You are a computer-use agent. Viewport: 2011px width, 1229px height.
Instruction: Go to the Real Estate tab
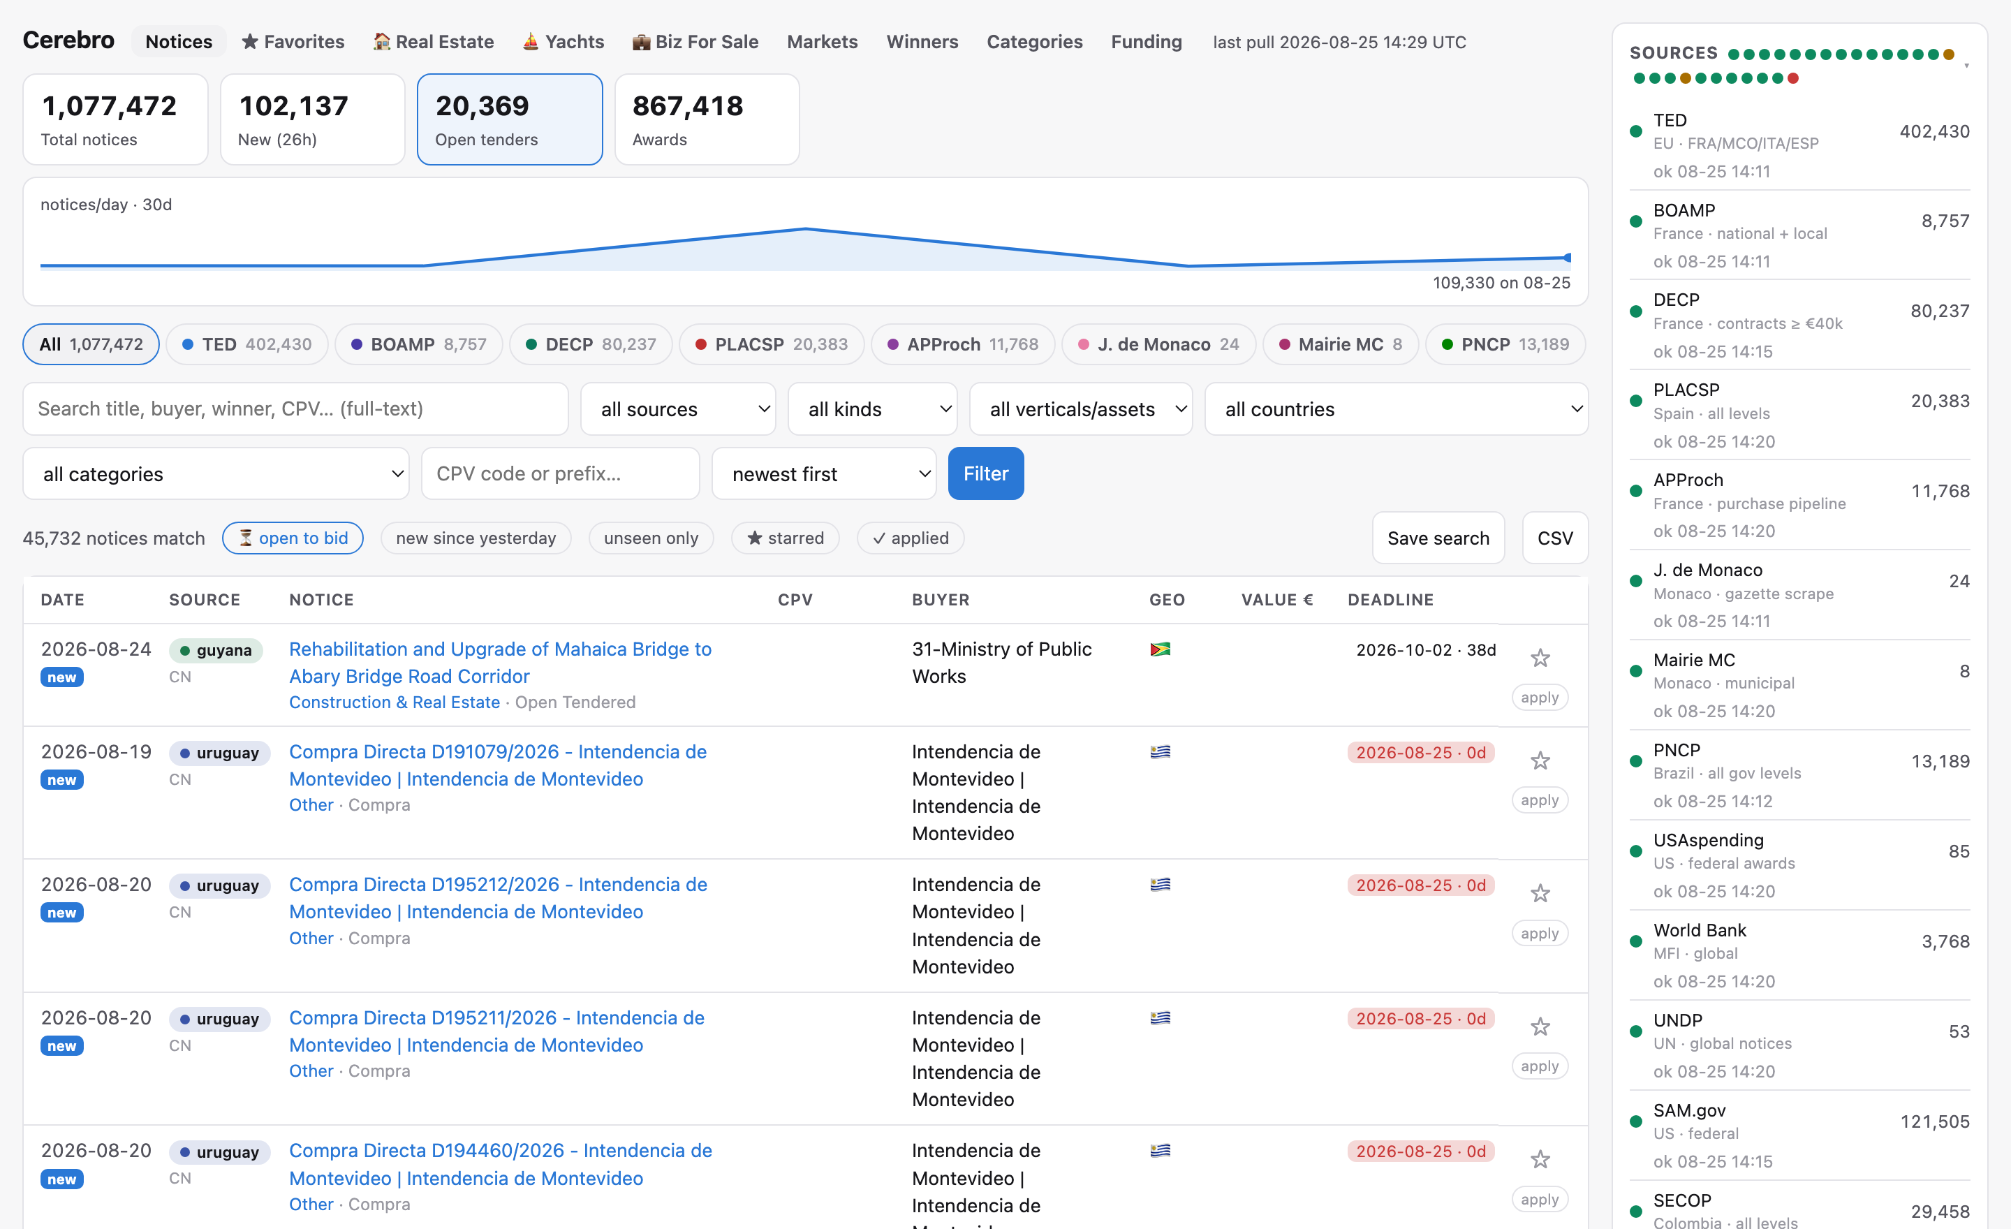coord(434,42)
